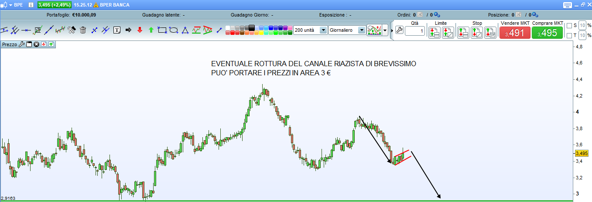Click the yellow 3,495 price axis label
The image size is (592, 202).
[582, 153]
